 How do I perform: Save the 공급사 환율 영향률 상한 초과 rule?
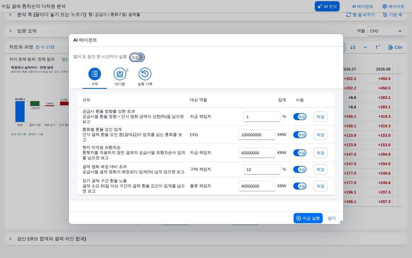click(320, 117)
